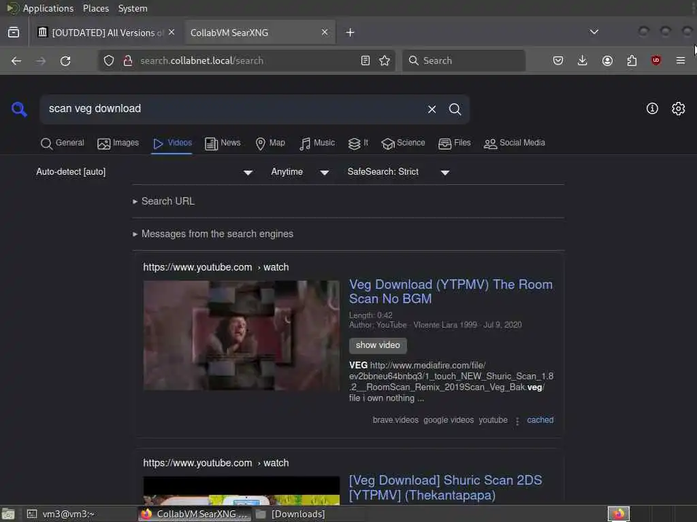Click the SearXNG logo to go home
Screen dimensions: 697x522
[19, 109]
